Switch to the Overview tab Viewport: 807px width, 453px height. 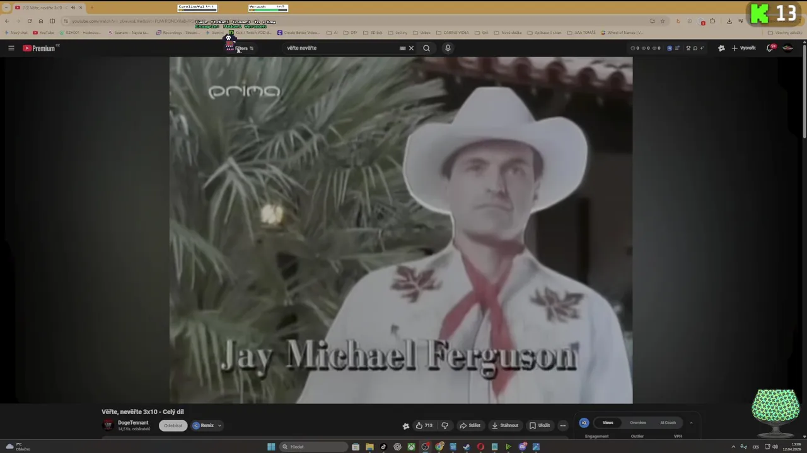click(x=638, y=423)
